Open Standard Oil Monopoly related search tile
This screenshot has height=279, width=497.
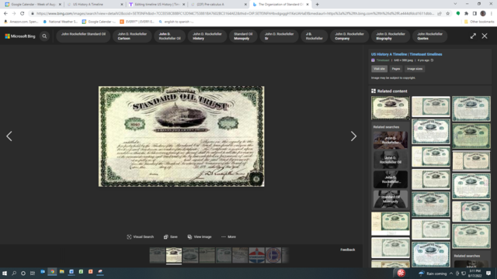point(390,199)
